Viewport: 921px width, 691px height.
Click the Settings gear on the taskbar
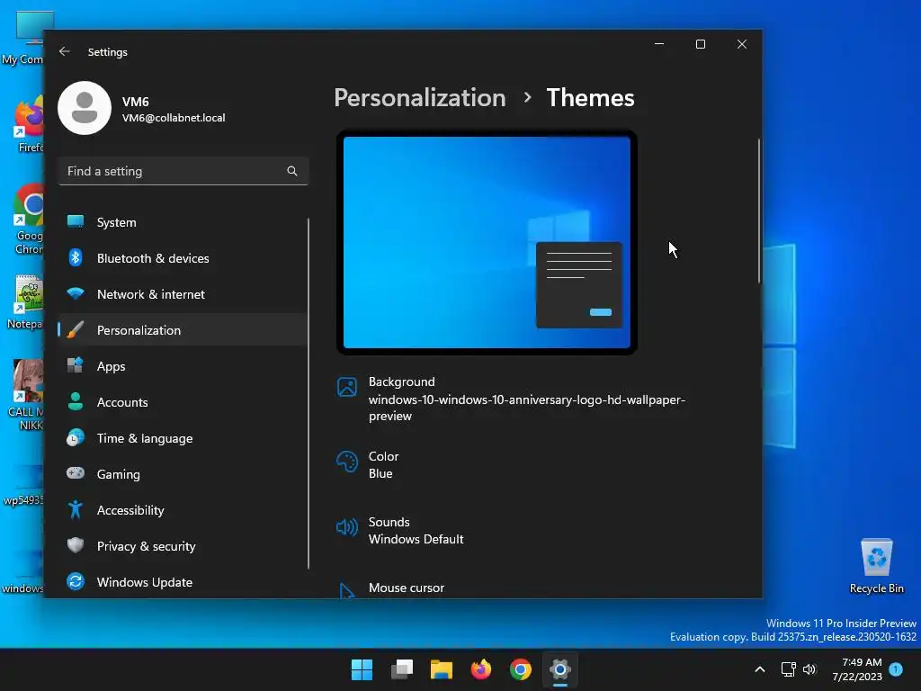559,669
